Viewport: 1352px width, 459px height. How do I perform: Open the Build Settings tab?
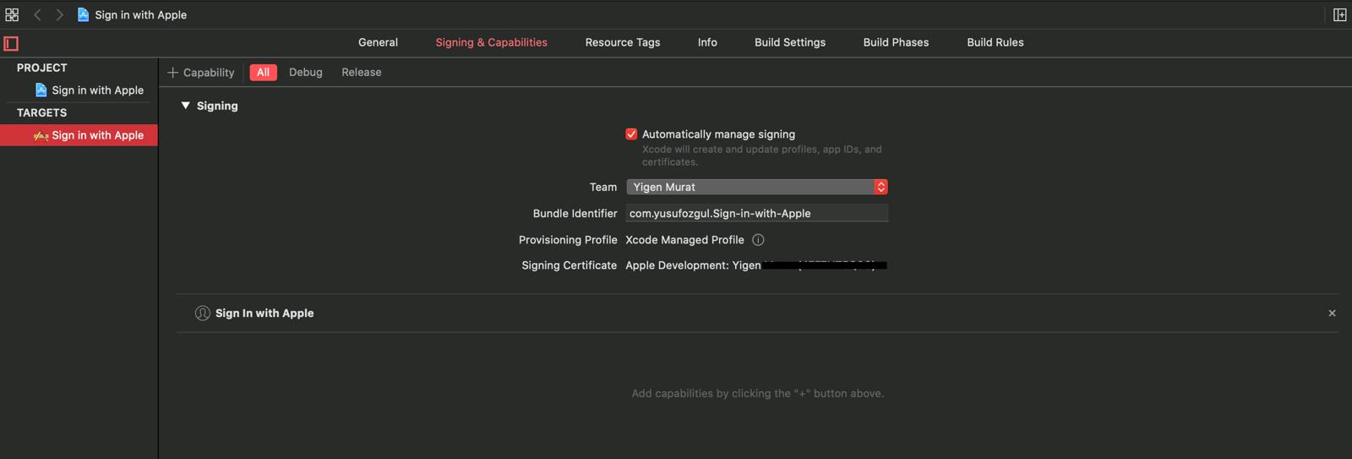(789, 42)
